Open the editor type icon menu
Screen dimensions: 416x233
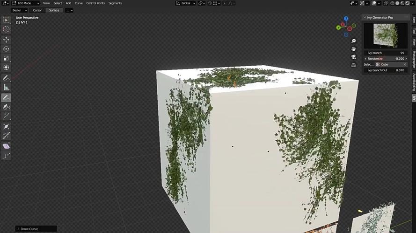tap(5, 3)
